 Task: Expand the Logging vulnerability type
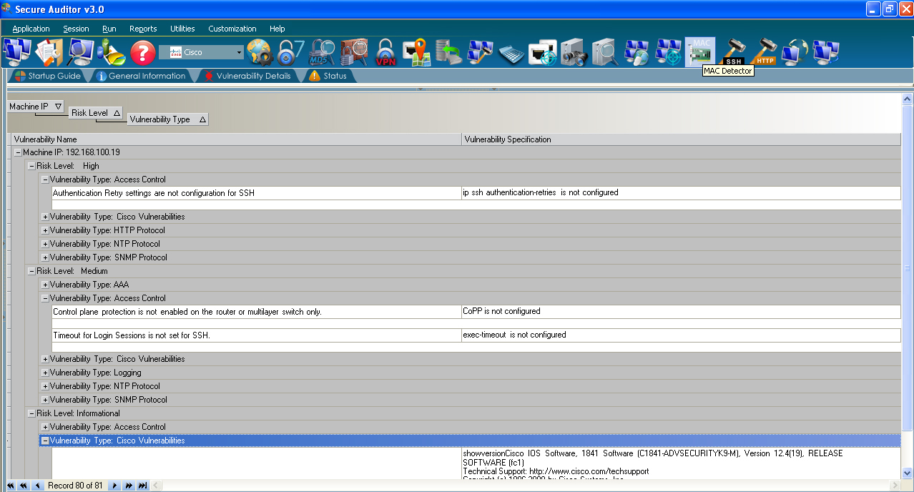(x=45, y=373)
